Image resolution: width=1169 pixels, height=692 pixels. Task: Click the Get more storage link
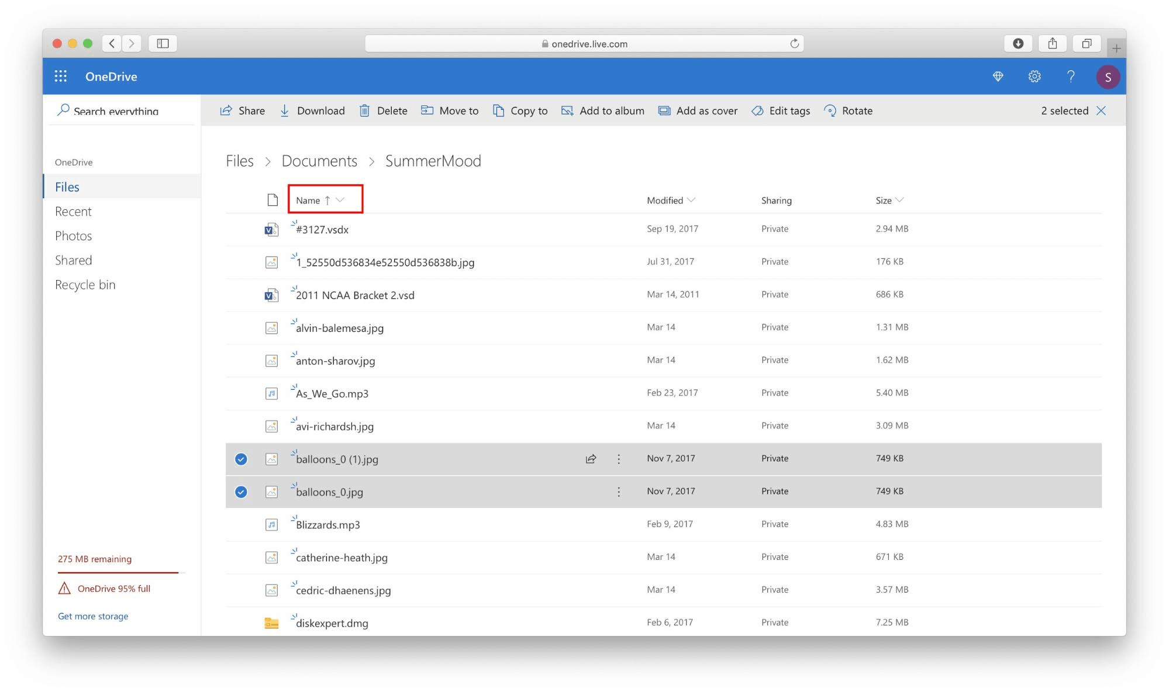(92, 616)
